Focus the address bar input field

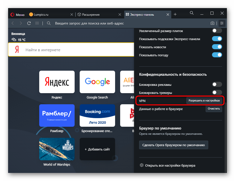tap(130, 23)
